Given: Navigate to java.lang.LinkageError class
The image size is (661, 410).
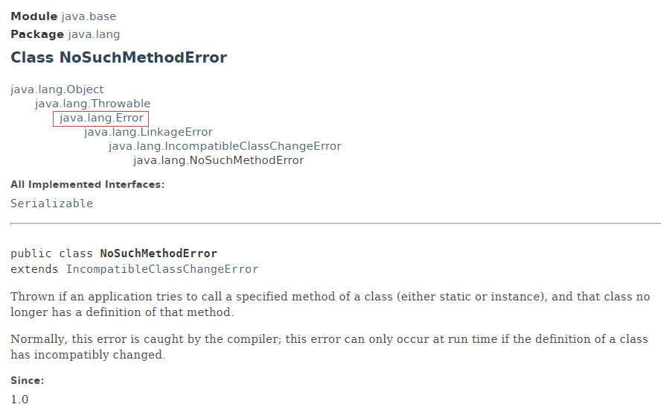Looking at the screenshot, I should pyautogui.click(x=148, y=132).
